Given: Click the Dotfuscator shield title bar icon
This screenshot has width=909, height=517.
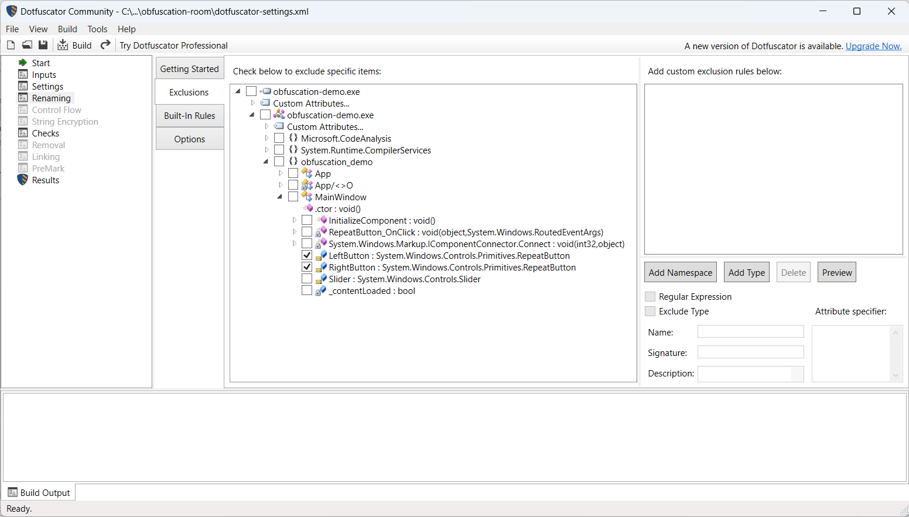Looking at the screenshot, I should point(11,11).
